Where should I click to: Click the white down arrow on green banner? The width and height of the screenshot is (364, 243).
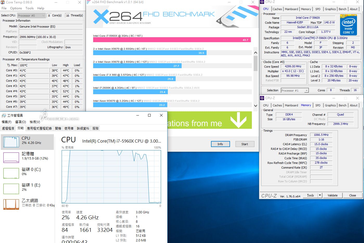(238, 120)
